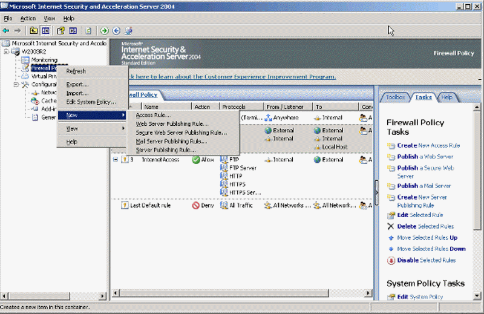Open the Help menu in the menu bar
This screenshot has width=484, height=314.
click(x=68, y=19)
